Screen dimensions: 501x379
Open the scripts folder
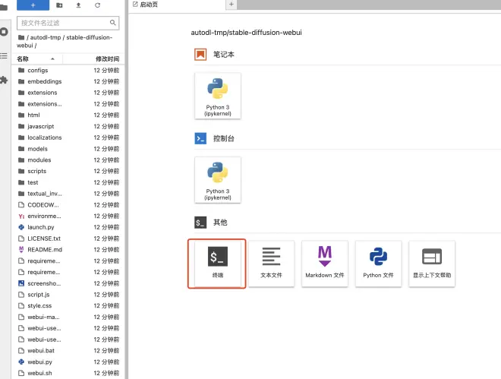click(68, 171)
